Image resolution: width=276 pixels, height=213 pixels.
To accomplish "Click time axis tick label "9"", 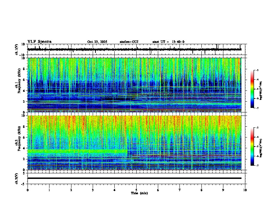I will (x=223, y=190).
